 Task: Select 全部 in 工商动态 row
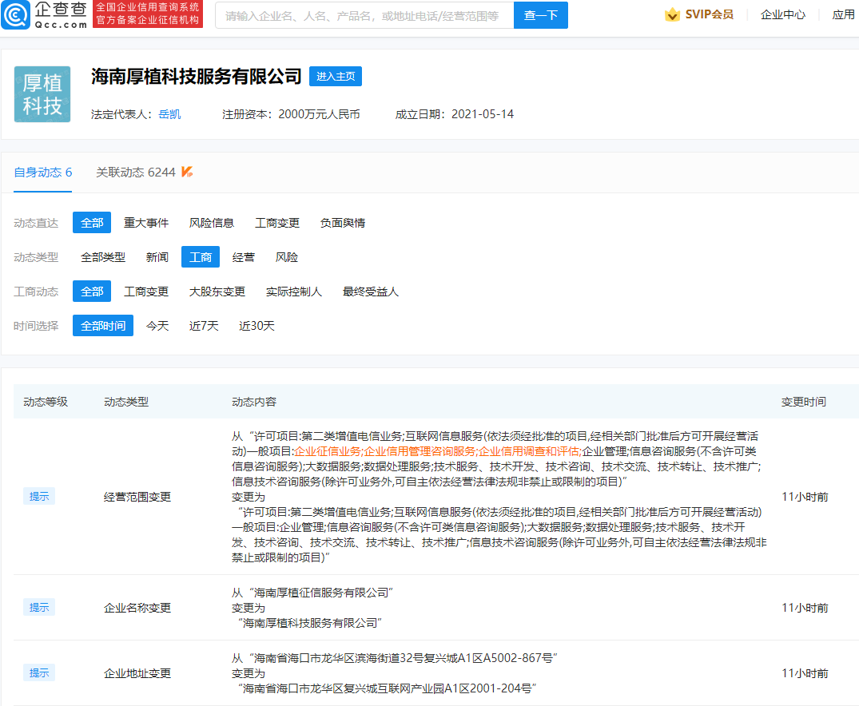(x=92, y=292)
